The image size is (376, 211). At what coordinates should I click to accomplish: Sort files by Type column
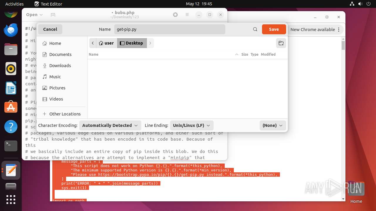tap(254, 55)
